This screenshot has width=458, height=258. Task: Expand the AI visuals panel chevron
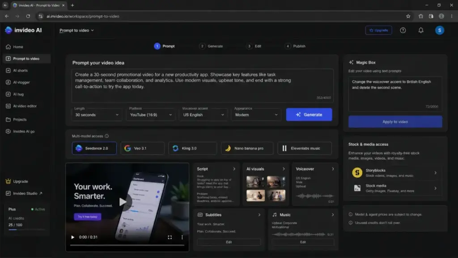[x=283, y=169]
